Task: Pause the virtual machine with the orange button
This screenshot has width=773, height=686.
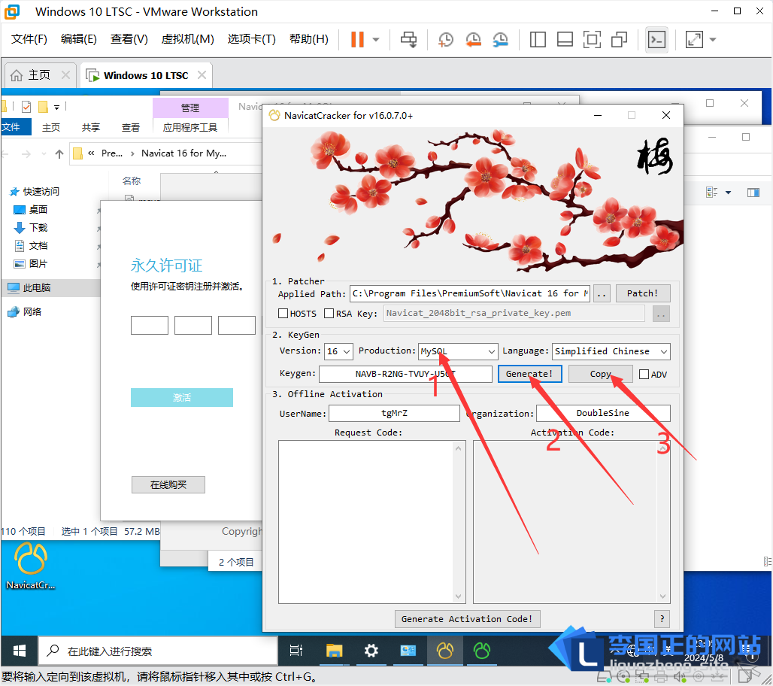Action: pos(357,39)
